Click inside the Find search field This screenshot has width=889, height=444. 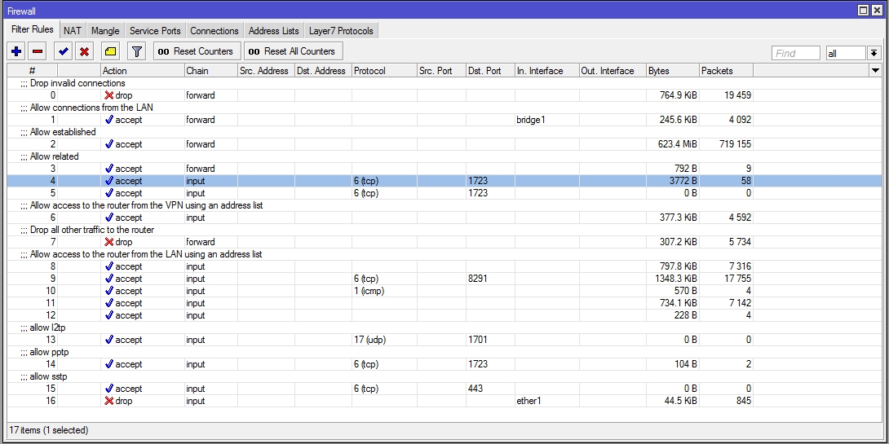coord(795,53)
